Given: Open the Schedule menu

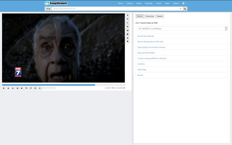Looking at the screenshot, I should (149, 3).
